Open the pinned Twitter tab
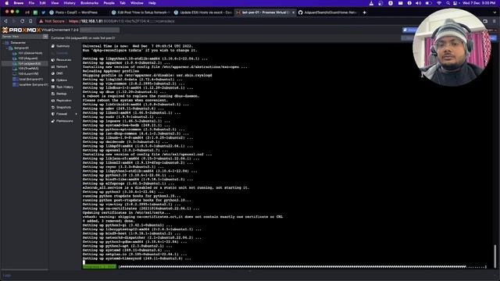Screen dimensions: 500x281 43,12
